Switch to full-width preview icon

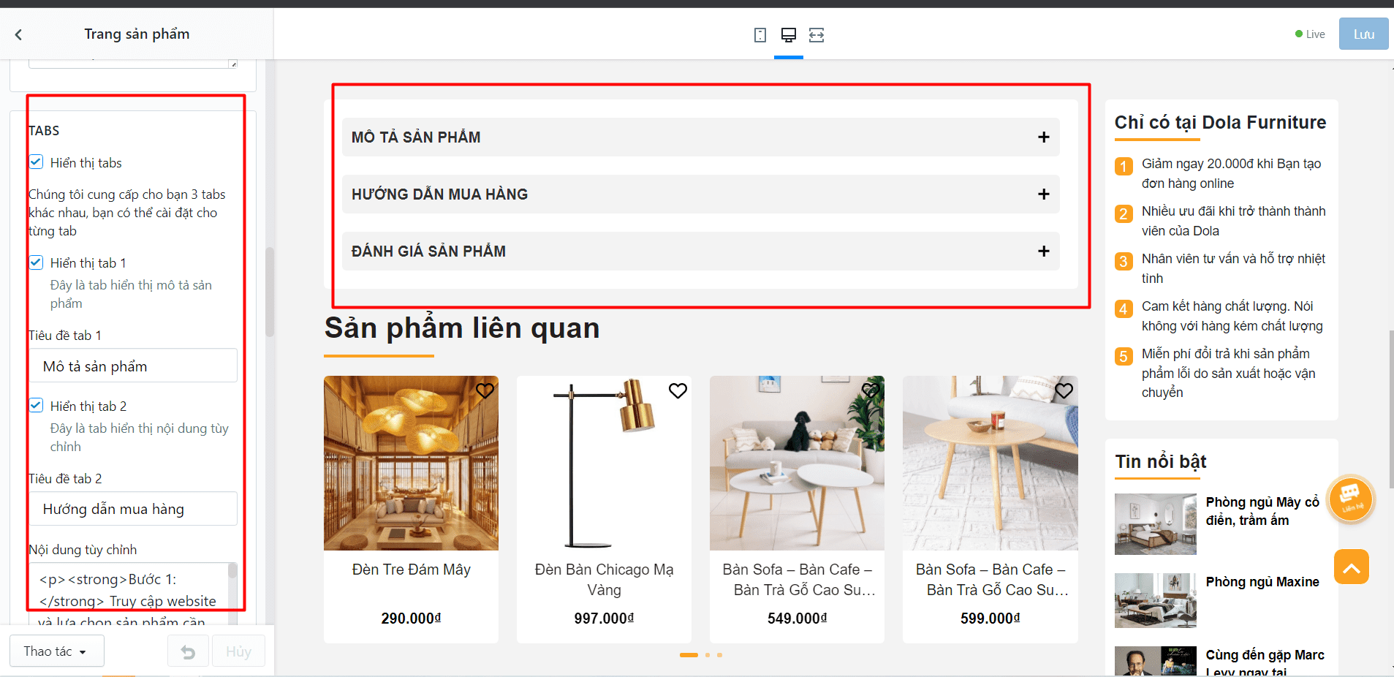click(817, 34)
